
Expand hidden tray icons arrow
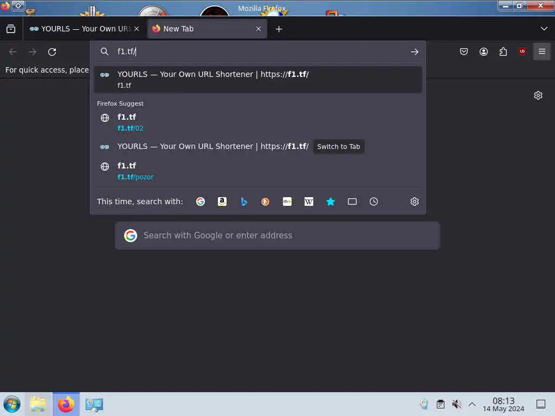pyautogui.click(x=472, y=404)
